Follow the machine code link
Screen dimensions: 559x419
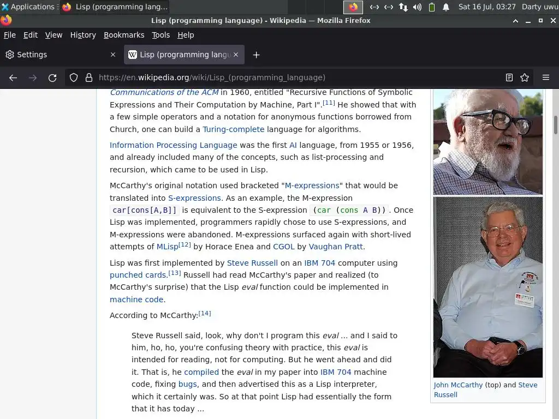pos(136,300)
